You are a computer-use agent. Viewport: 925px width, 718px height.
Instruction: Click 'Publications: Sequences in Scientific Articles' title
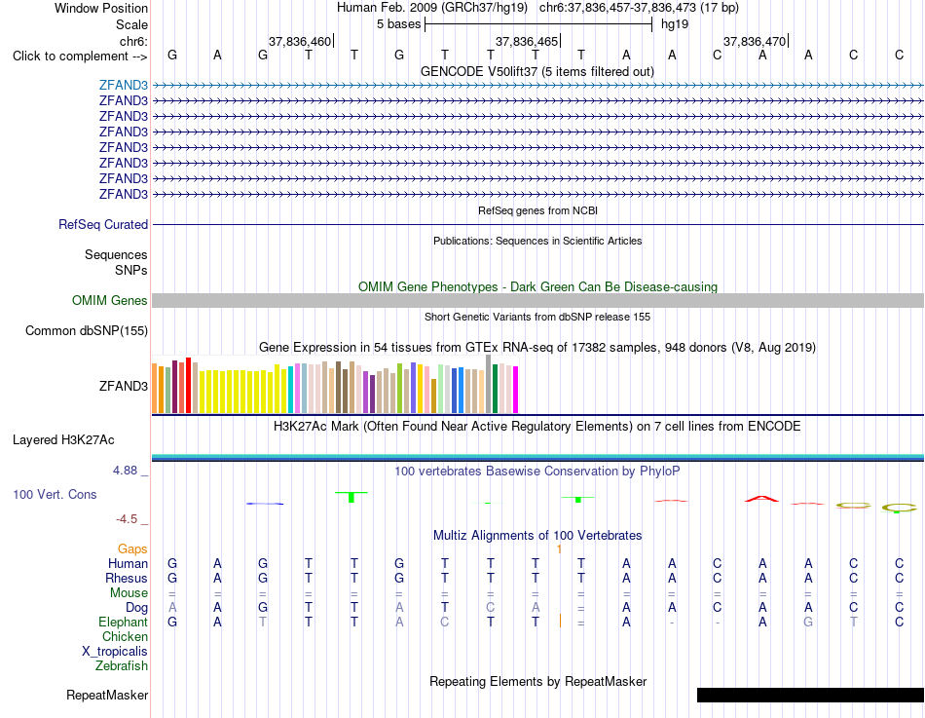point(537,241)
